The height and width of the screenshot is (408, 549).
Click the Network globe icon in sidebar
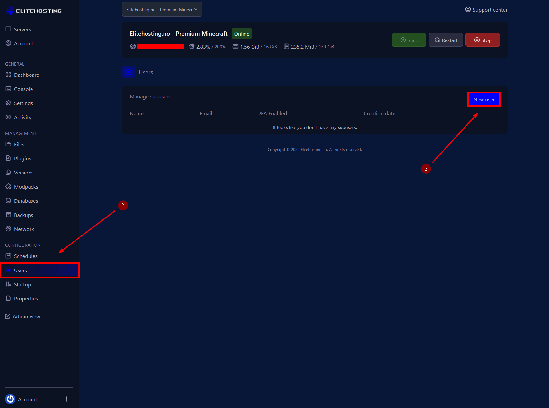click(x=8, y=229)
